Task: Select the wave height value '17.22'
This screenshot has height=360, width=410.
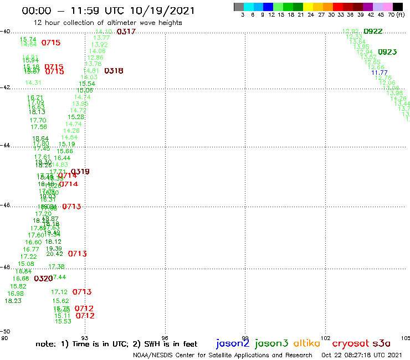Action: 28,257
